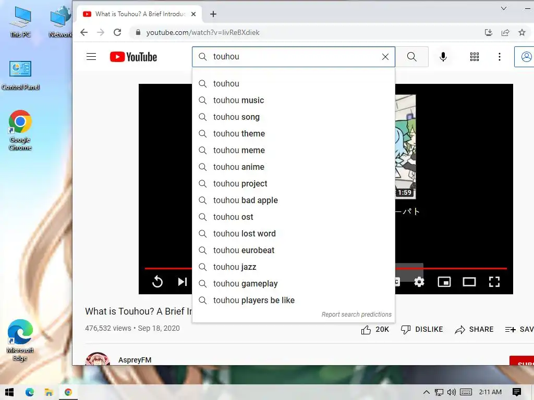The image size is (534, 400).
Task: Open This PC desktop icon
Action: [x=20, y=21]
